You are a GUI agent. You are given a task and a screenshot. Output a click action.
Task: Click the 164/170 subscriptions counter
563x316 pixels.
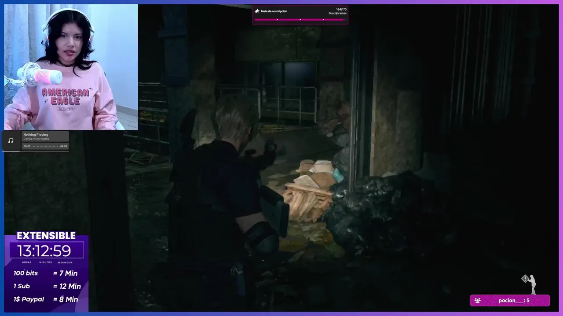(341, 9)
